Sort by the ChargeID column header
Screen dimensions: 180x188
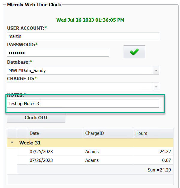pyautogui.click(x=108, y=133)
